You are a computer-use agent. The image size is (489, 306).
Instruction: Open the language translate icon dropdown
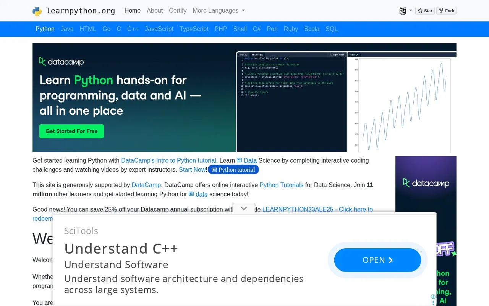pyautogui.click(x=405, y=11)
